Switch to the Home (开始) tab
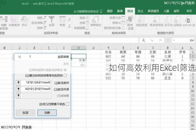 pos(176,11)
